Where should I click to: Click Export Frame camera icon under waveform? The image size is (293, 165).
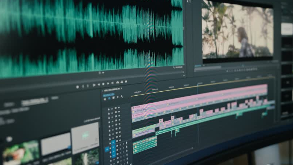(126, 82)
